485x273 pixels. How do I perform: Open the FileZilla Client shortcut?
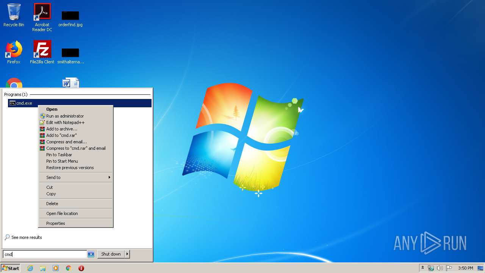pos(42,52)
